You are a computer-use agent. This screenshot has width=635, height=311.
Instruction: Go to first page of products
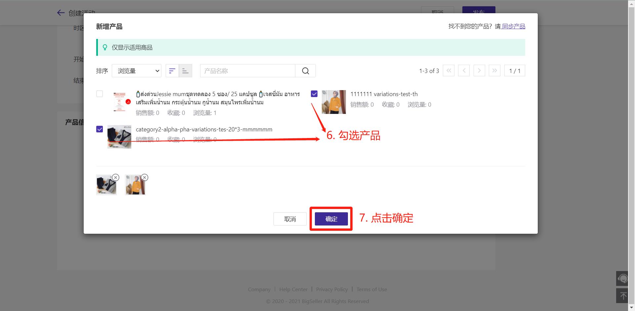pyautogui.click(x=448, y=71)
